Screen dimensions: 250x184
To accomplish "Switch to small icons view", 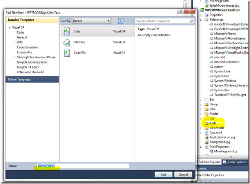I will [x=114, y=21].
